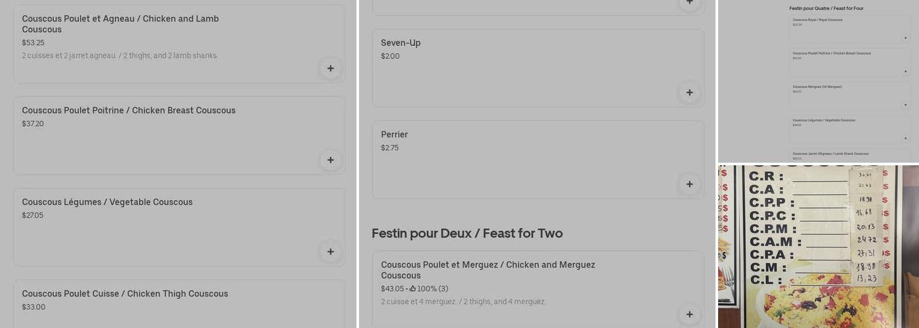This screenshot has width=919, height=328.
Task: Add the $60.00 Feast for Four Chicken Breast Couscous
Action: tap(905, 72)
